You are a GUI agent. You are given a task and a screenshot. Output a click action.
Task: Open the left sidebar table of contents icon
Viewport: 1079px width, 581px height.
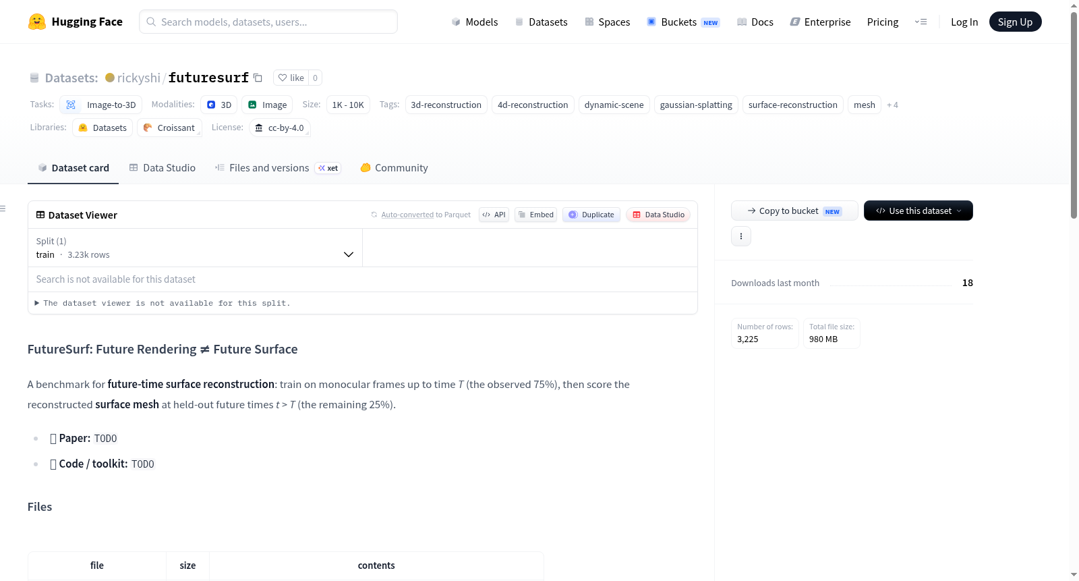pos(3,209)
